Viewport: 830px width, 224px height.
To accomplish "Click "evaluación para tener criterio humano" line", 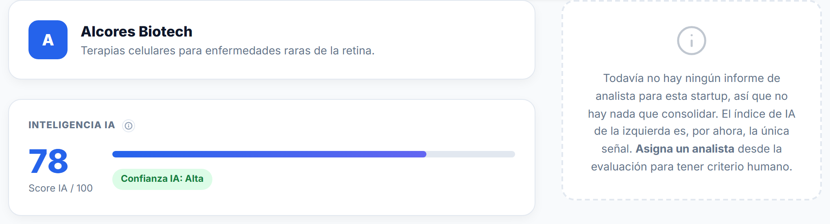I will point(692,167).
